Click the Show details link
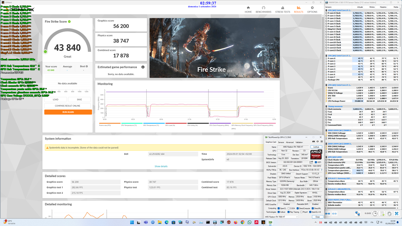Image resolution: width=402 pixels, height=226 pixels. [x=161, y=166]
